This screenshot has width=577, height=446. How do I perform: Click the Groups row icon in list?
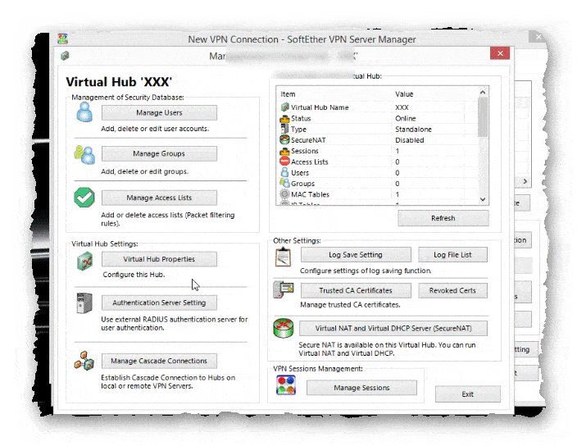coord(285,183)
